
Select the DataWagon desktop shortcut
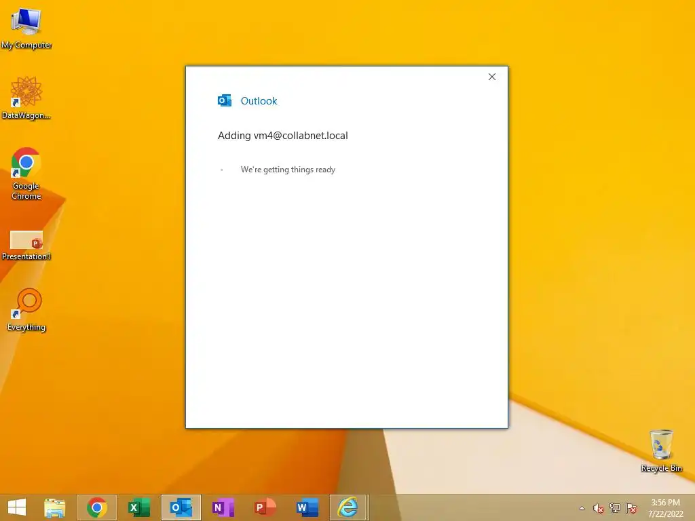(26, 98)
